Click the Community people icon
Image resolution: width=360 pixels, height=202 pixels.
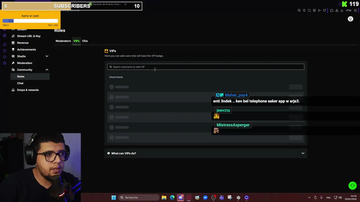pos(13,70)
